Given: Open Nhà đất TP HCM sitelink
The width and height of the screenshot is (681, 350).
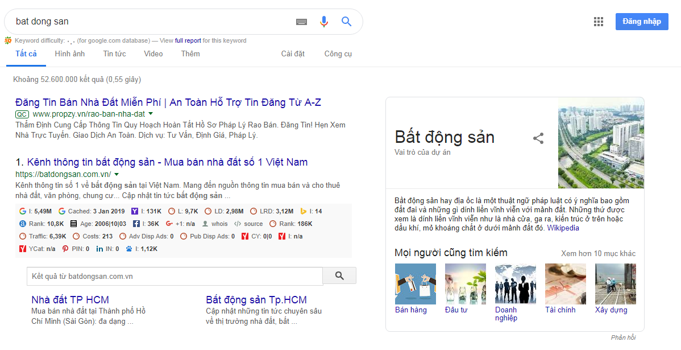Looking at the screenshot, I should 70,299.
